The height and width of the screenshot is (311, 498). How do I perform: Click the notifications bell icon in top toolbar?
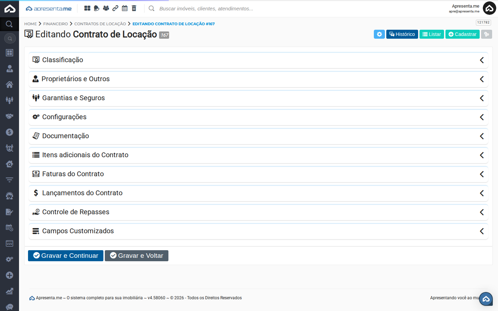[x=96, y=8]
